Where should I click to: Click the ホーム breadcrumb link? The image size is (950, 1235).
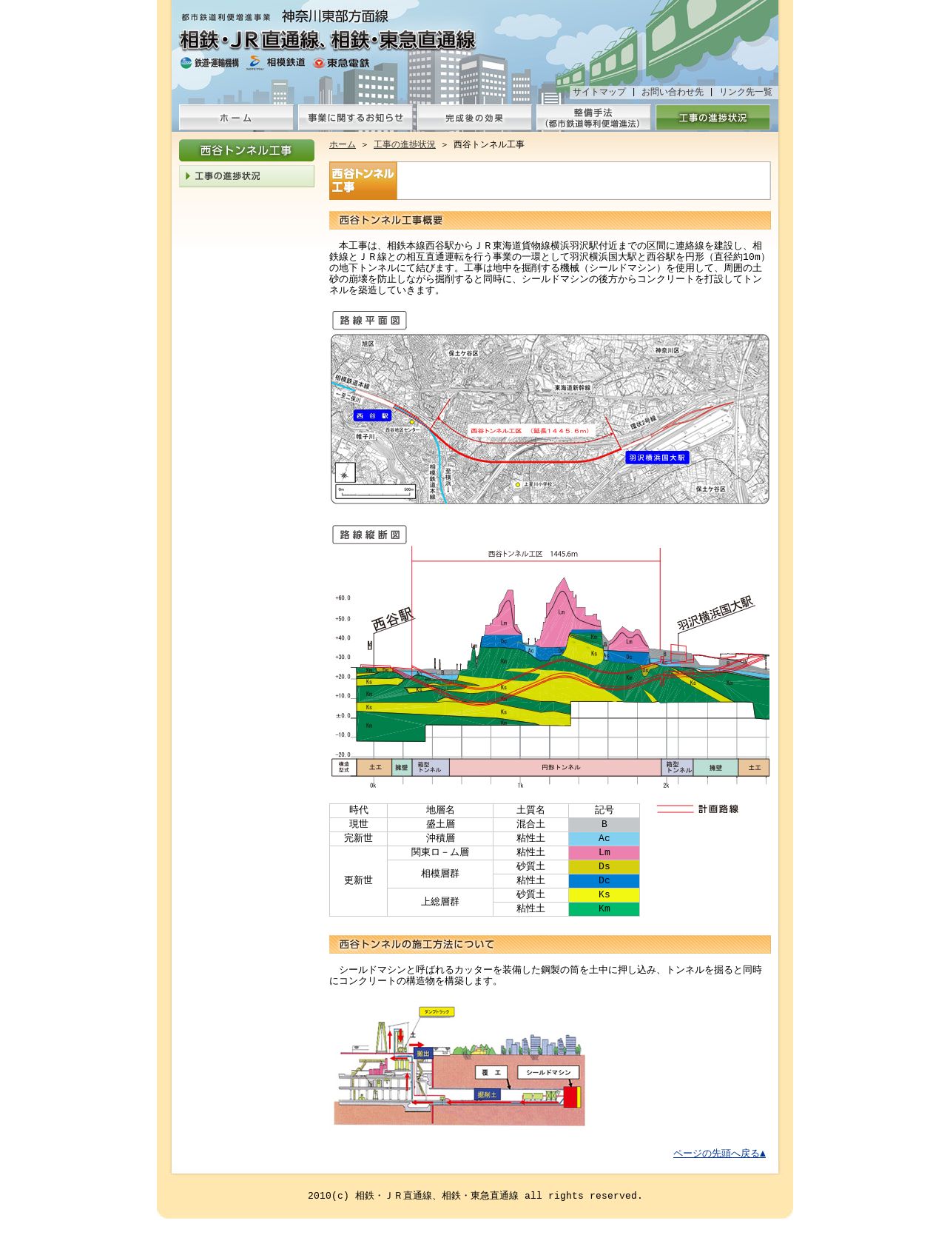343,144
